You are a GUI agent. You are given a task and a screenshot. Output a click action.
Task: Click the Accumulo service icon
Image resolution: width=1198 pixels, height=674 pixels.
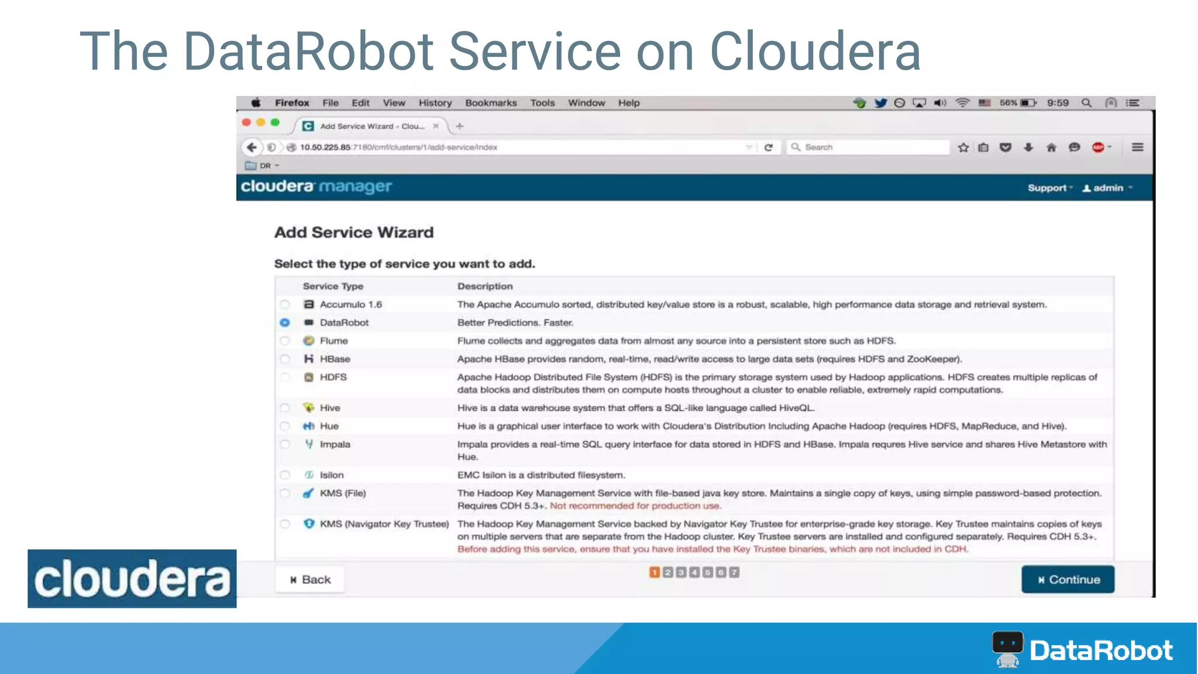[x=309, y=304]
